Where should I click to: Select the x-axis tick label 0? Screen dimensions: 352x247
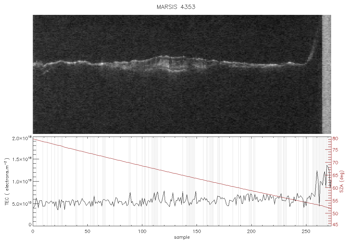33,232
